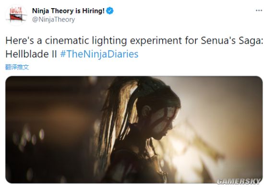Open the Ninja Theory profile avatar
Image resolution: width=264 pixels, height=187 pixels.
[x=16, y=15]
